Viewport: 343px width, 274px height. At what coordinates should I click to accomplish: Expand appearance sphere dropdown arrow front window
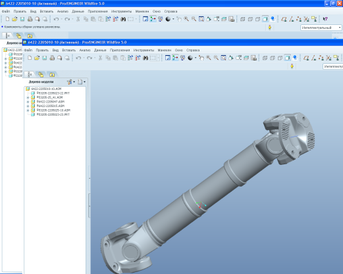pyautogui.click(x=196, y=58)
